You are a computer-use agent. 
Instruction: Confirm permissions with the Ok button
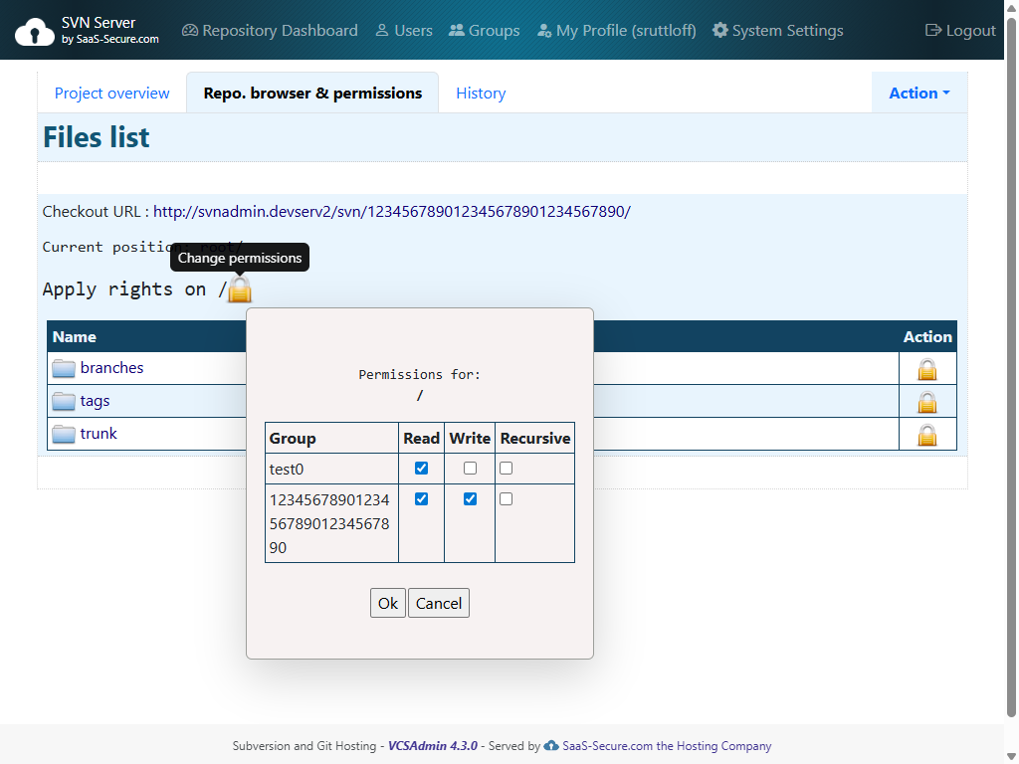pos(388,602)
